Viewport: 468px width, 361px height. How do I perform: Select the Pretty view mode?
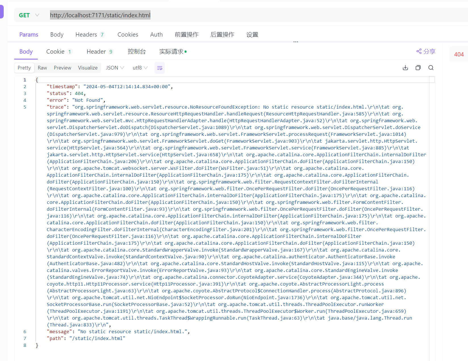[x=24, y=68]
